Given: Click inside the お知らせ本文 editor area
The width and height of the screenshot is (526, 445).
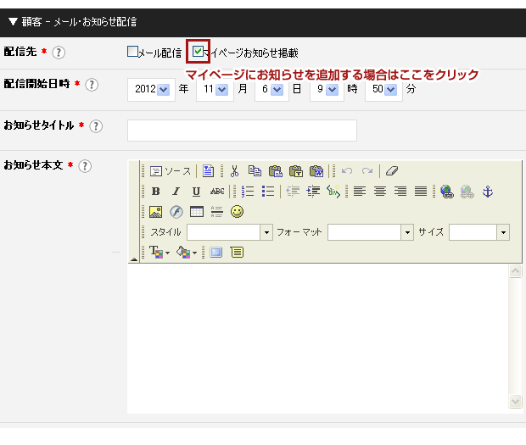Looking at the screenshot, I should [x=318, y=339].
